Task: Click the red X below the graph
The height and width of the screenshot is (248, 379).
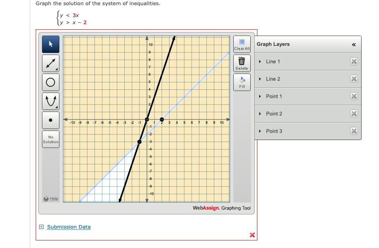Action: [x=252, y=235]
